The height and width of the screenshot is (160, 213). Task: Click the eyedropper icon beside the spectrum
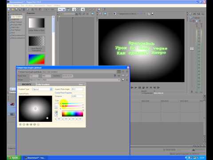click(x=56, y=115)
